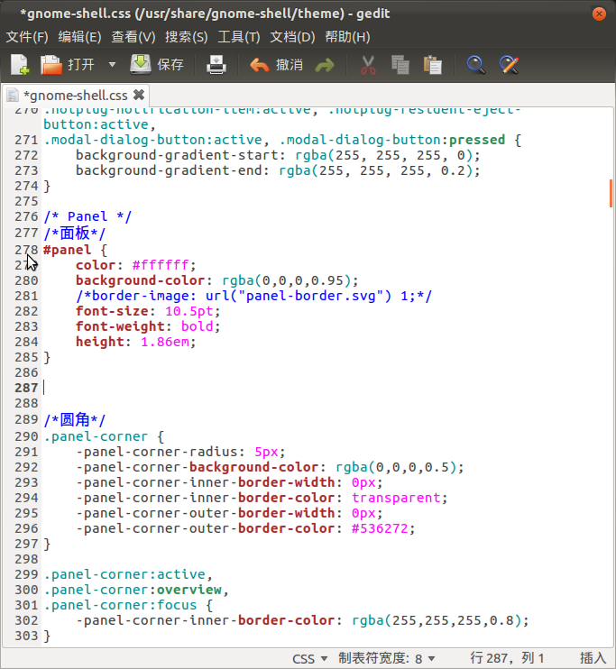This screenshot has height=669, width=616.
Task: Click the 行 287, 列 1 status text
Action: click(x=507, y=658)
